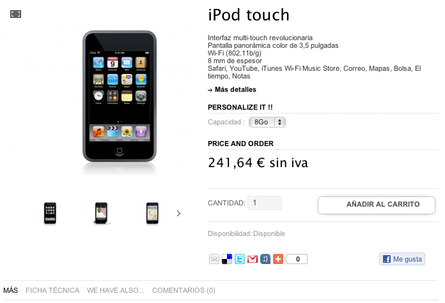The image size is (445, 303).
Task: Show next thumbnails with right chevron
Action: pos(178,213)
